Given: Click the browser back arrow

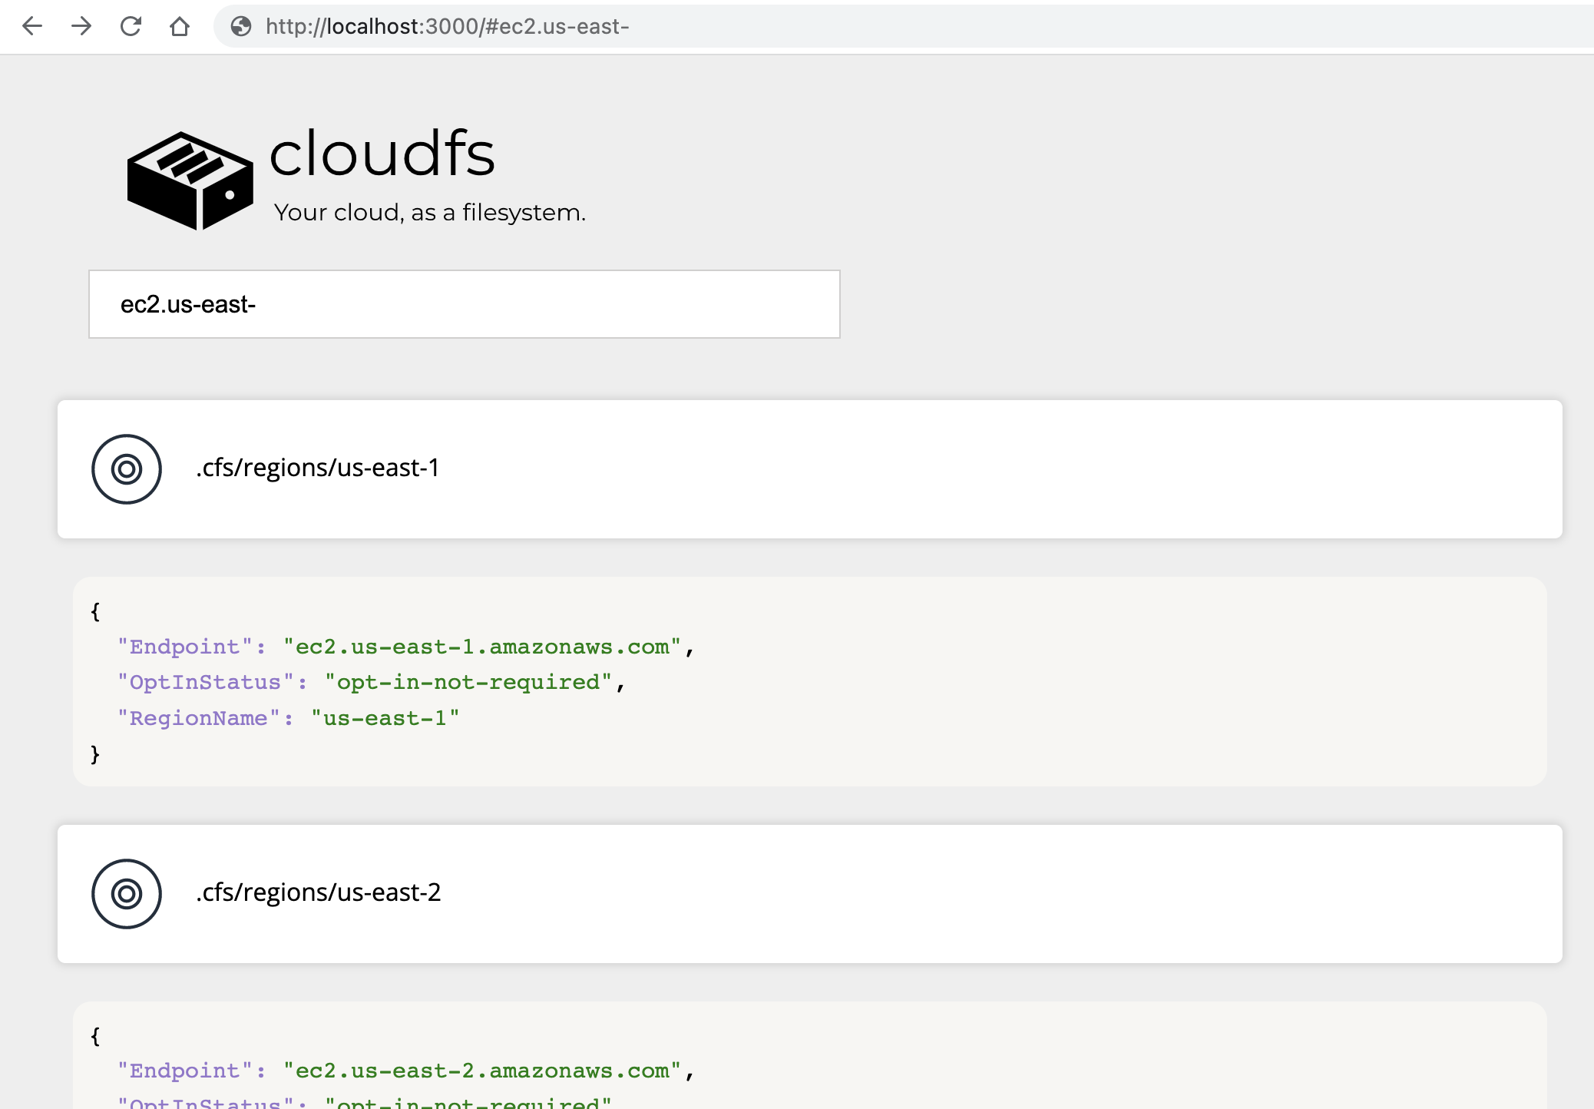Looking at the screenshot, I should [x=32, y=26].
